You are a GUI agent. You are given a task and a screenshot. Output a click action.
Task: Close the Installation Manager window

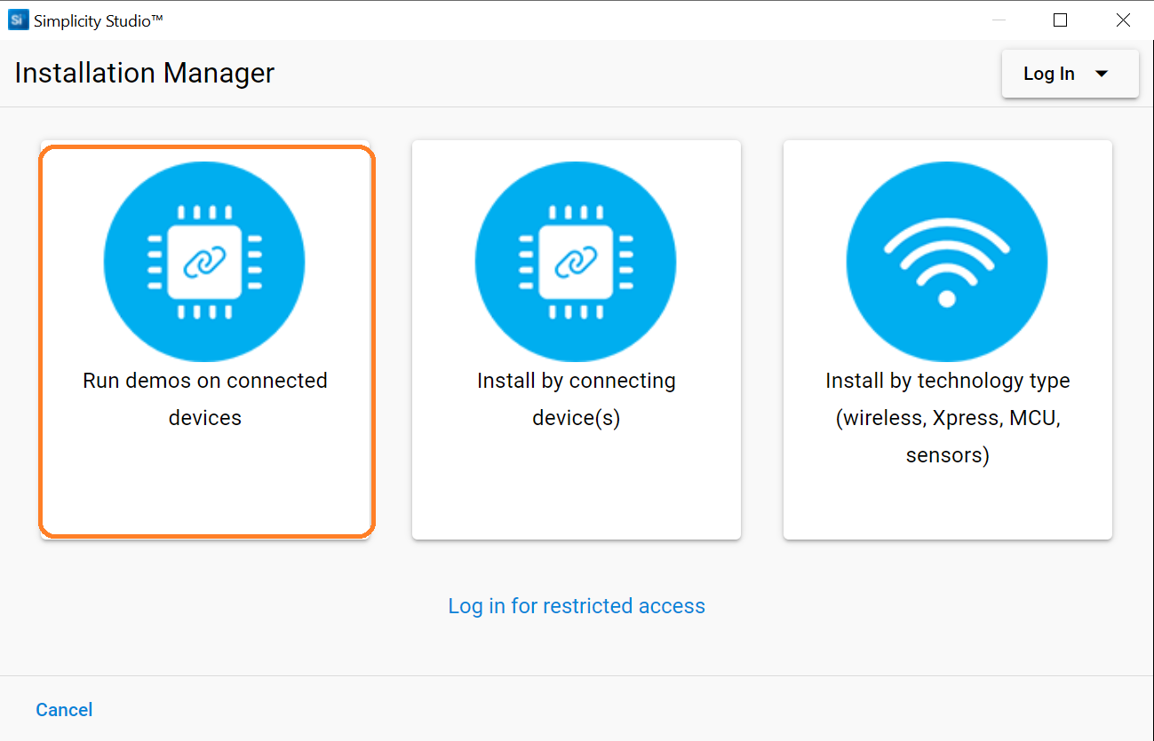tap(1123, 20)
